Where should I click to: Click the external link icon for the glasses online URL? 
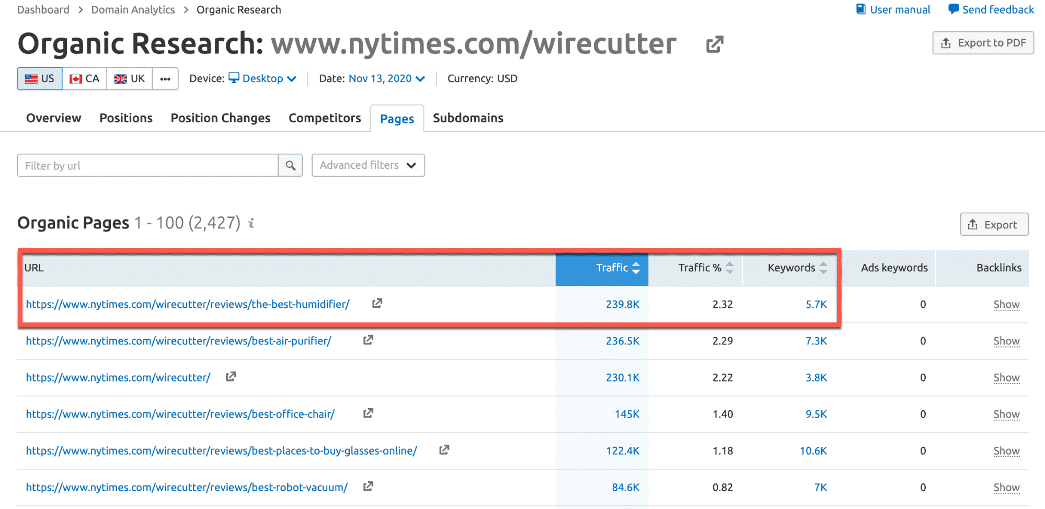pos(444,449)
